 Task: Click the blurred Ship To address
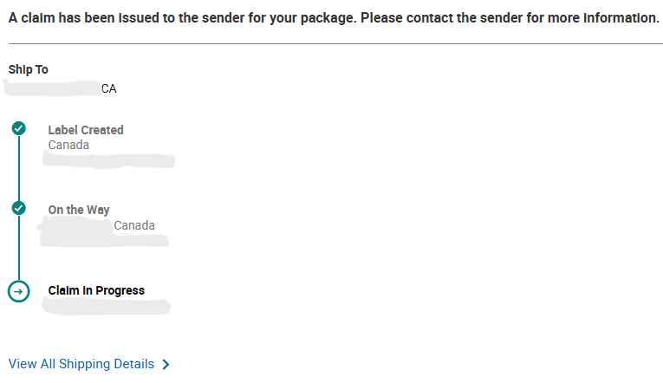click(x=52, y=88)
